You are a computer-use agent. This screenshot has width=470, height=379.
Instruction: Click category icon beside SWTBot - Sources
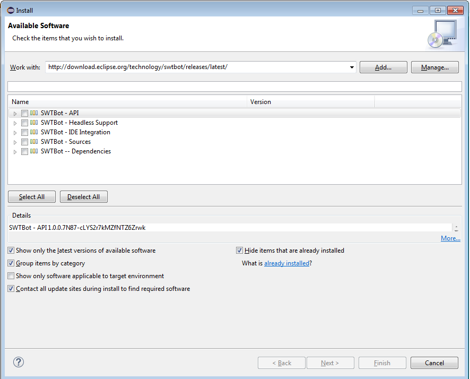coord(34,142)
